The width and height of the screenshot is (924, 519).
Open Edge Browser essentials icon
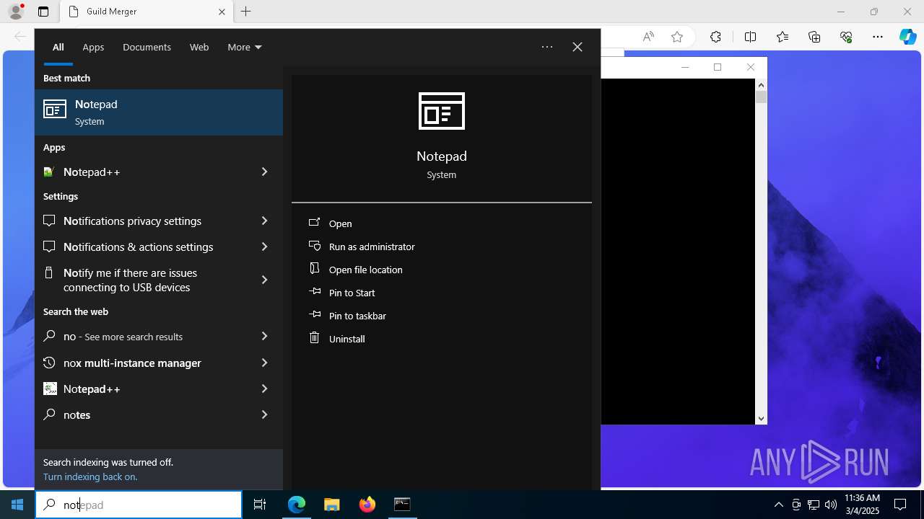coord(846,37)
